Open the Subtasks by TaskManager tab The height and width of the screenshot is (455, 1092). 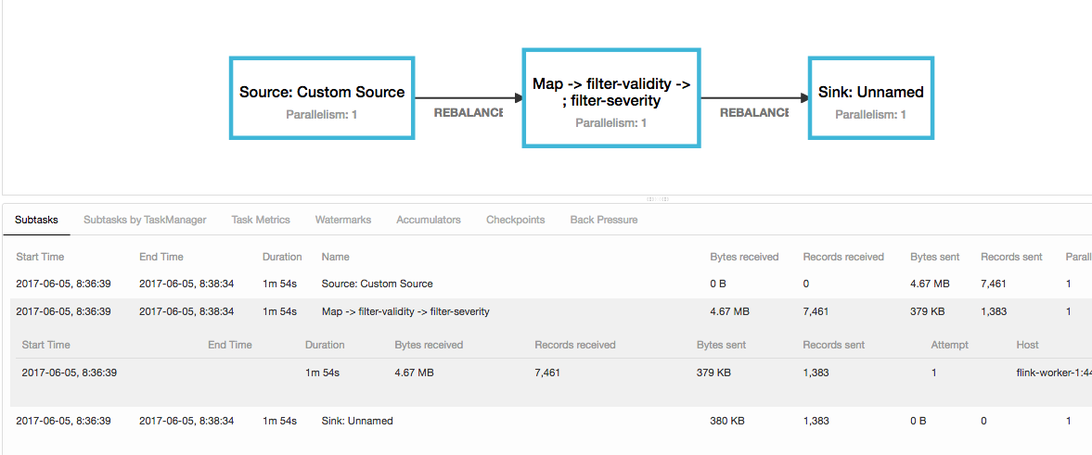pyautogui.click(x=145, y=220)
